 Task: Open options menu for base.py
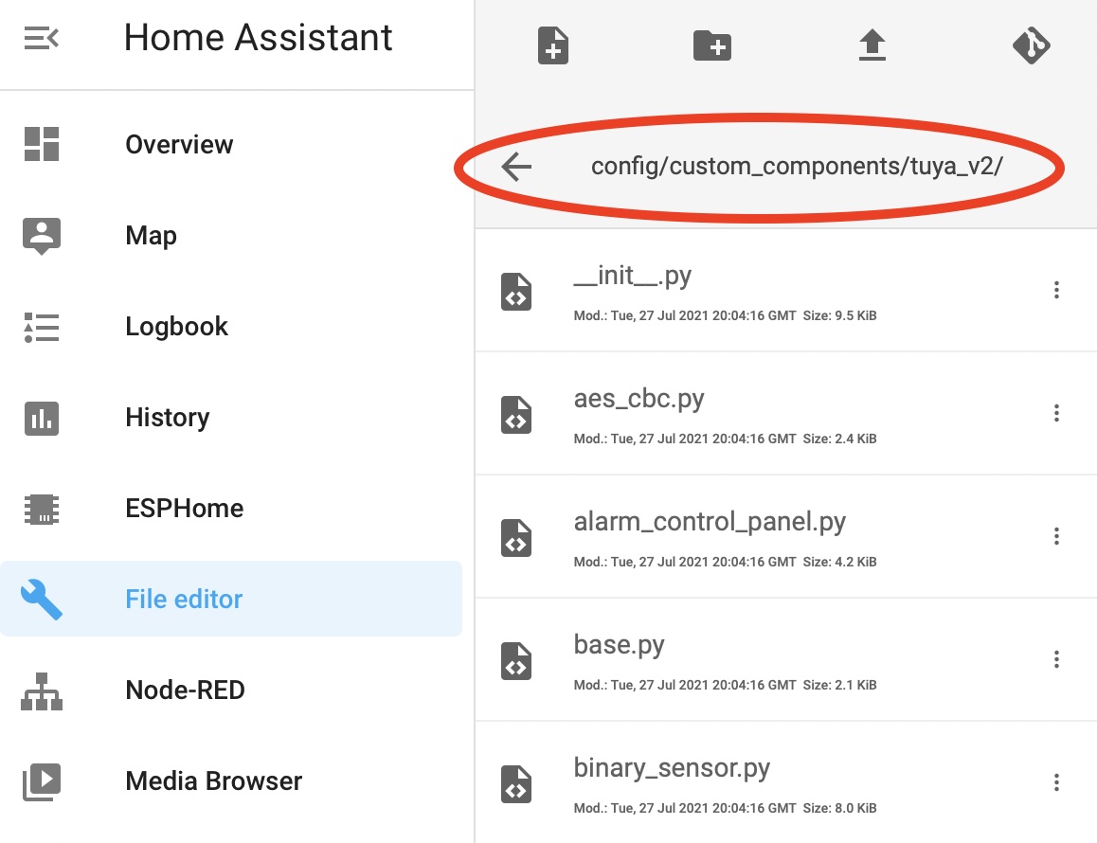pyautogui.click(x=1056, y=659)
